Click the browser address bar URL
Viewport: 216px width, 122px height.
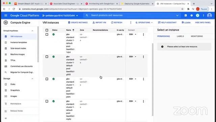(72, 9)
